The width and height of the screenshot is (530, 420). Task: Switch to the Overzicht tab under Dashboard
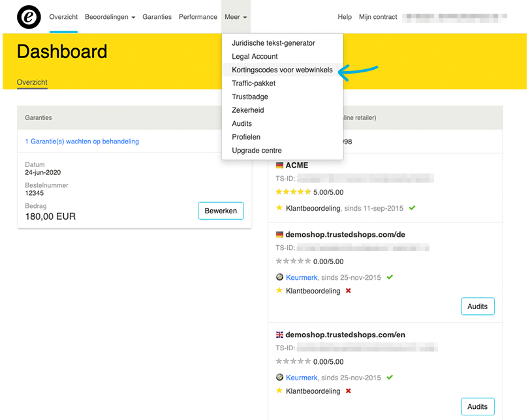tap(32, 82)
